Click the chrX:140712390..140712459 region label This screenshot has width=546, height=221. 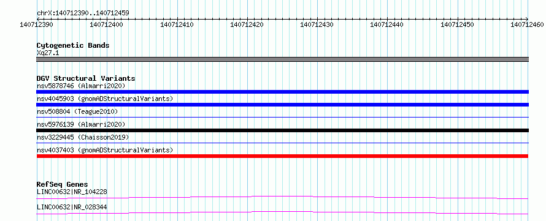[83, 13]
